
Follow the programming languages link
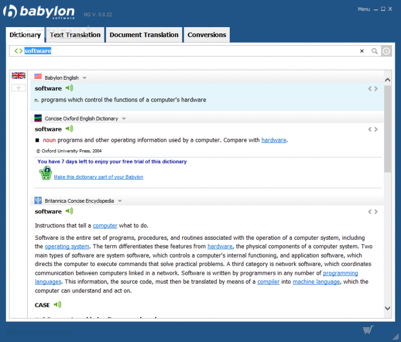(x=340, y=273)
